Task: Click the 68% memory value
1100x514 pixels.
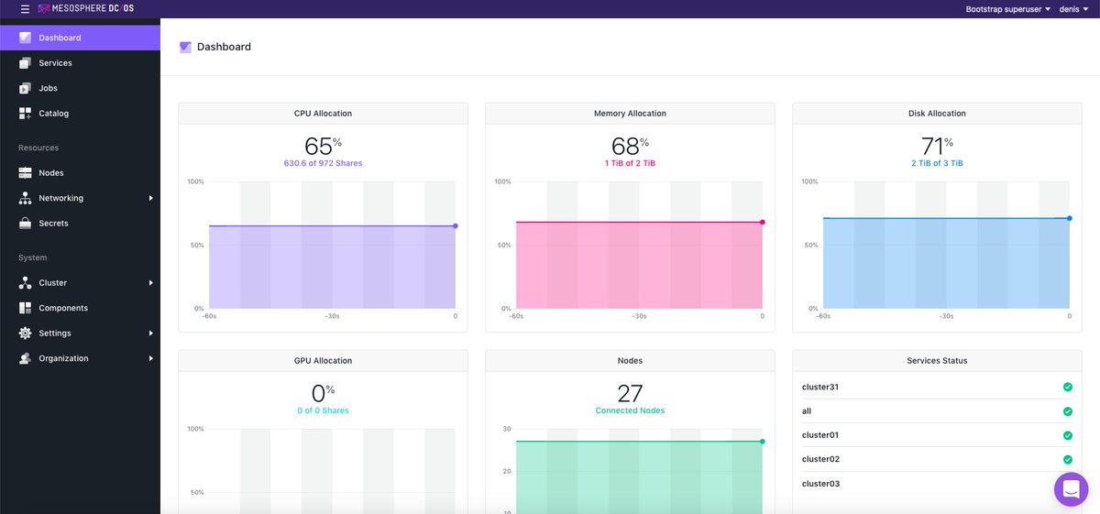Action: 630,146
